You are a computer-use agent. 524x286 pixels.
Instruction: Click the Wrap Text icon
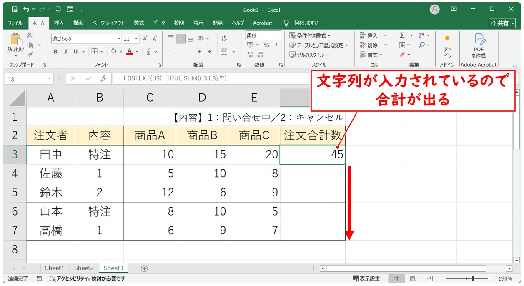pyautogui.click(x=224, y=38)
